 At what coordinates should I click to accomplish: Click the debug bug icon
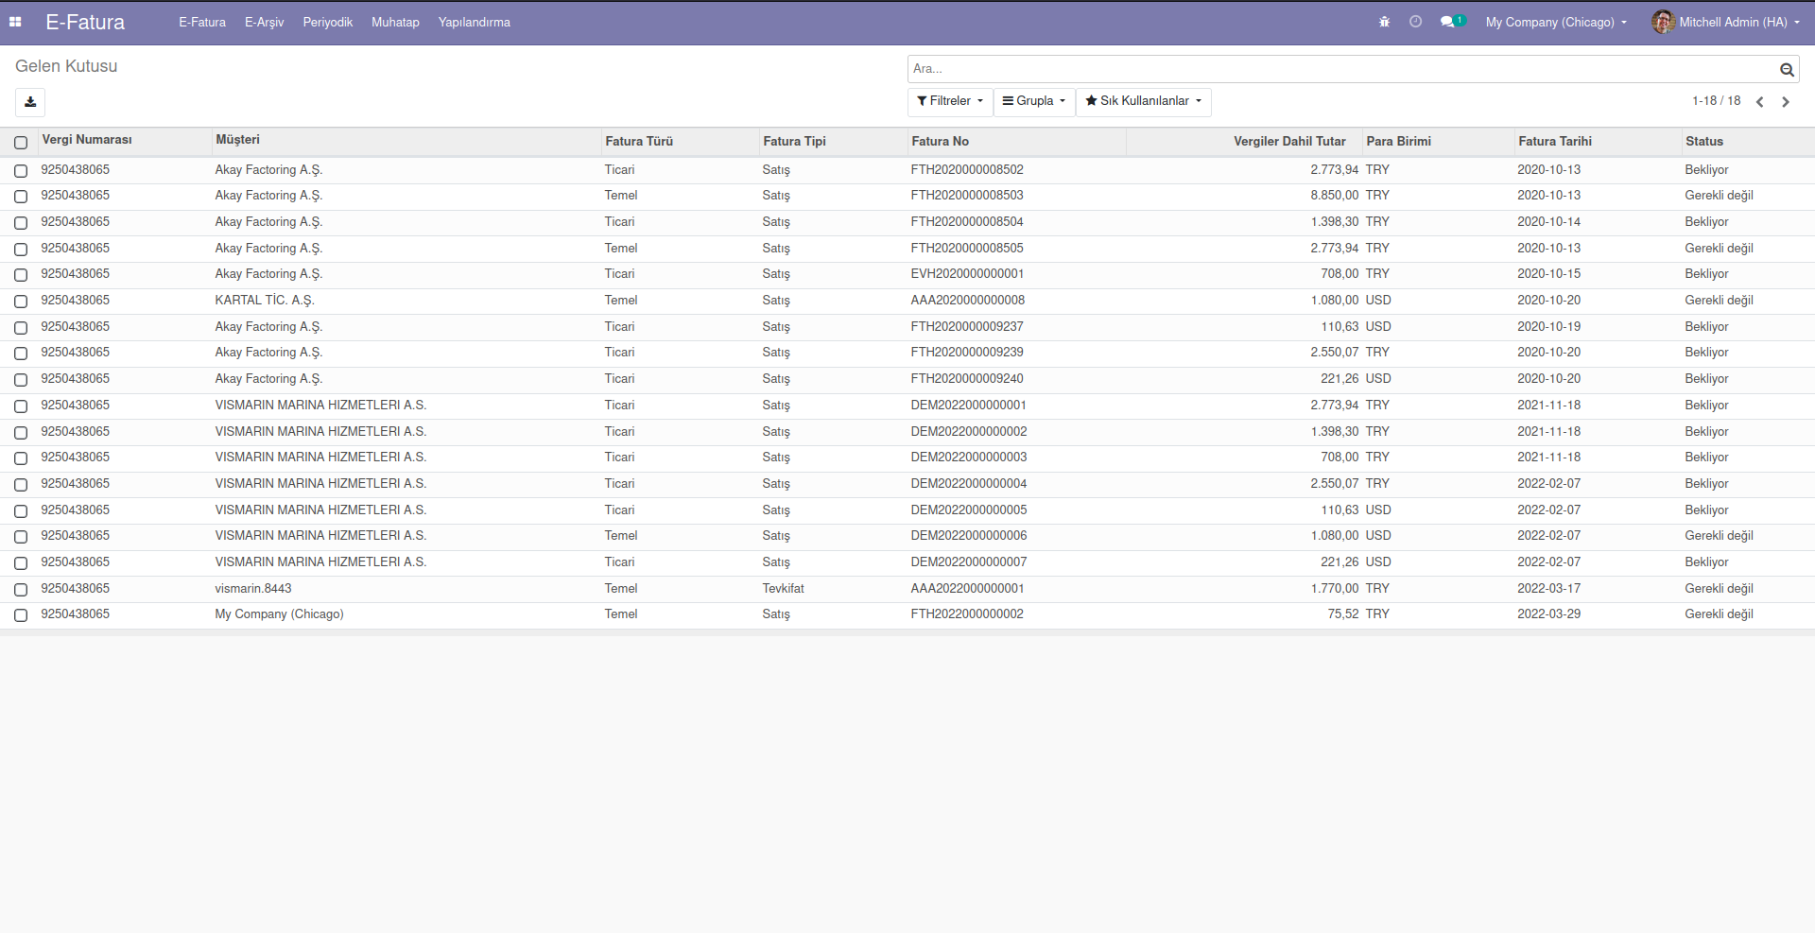[1384, 22]
